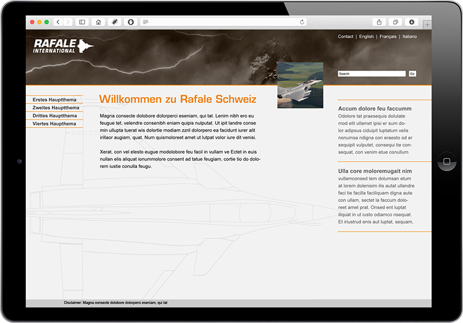Open the downloads arrow icon
Screen dimensions: 463x323
412,22
